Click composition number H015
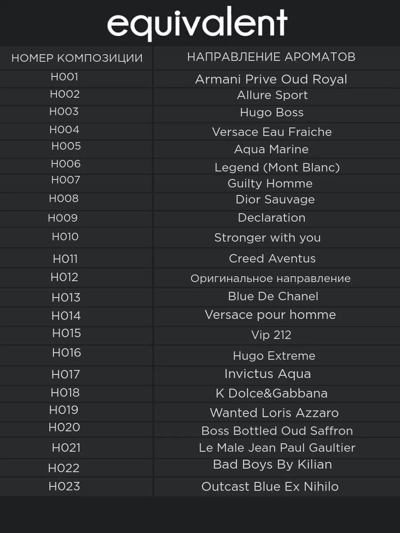The width and height of the screenshot is (400, 533). pyautogui.click(x=67, y=333)
